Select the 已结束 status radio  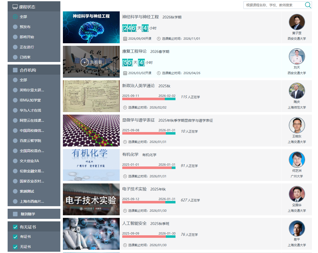pyautogui.click(x=15, y=57)
